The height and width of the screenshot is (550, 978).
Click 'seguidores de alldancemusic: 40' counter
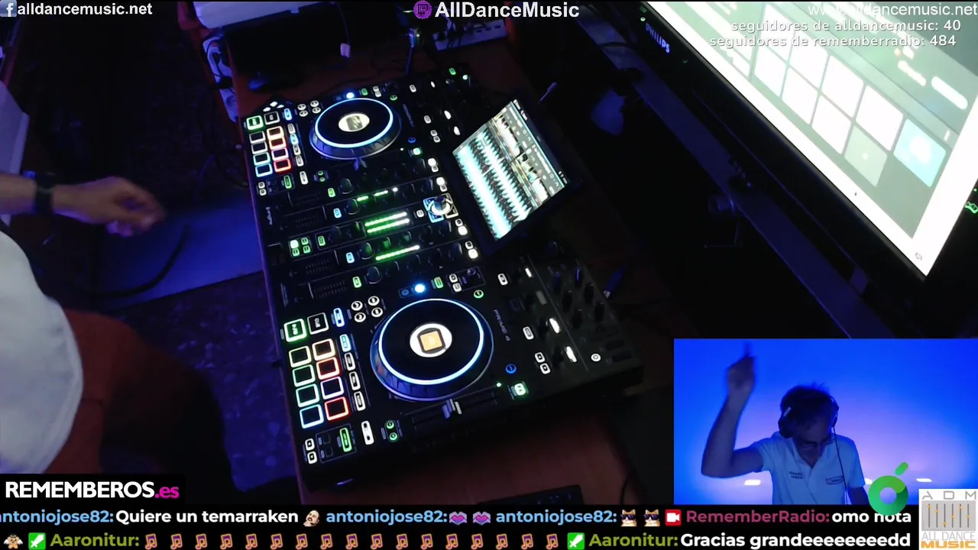(x=846, y=26)
